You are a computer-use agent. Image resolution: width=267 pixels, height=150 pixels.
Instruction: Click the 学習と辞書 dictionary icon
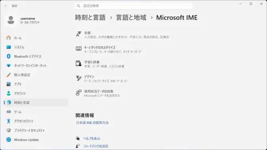(x=79, y=63)
